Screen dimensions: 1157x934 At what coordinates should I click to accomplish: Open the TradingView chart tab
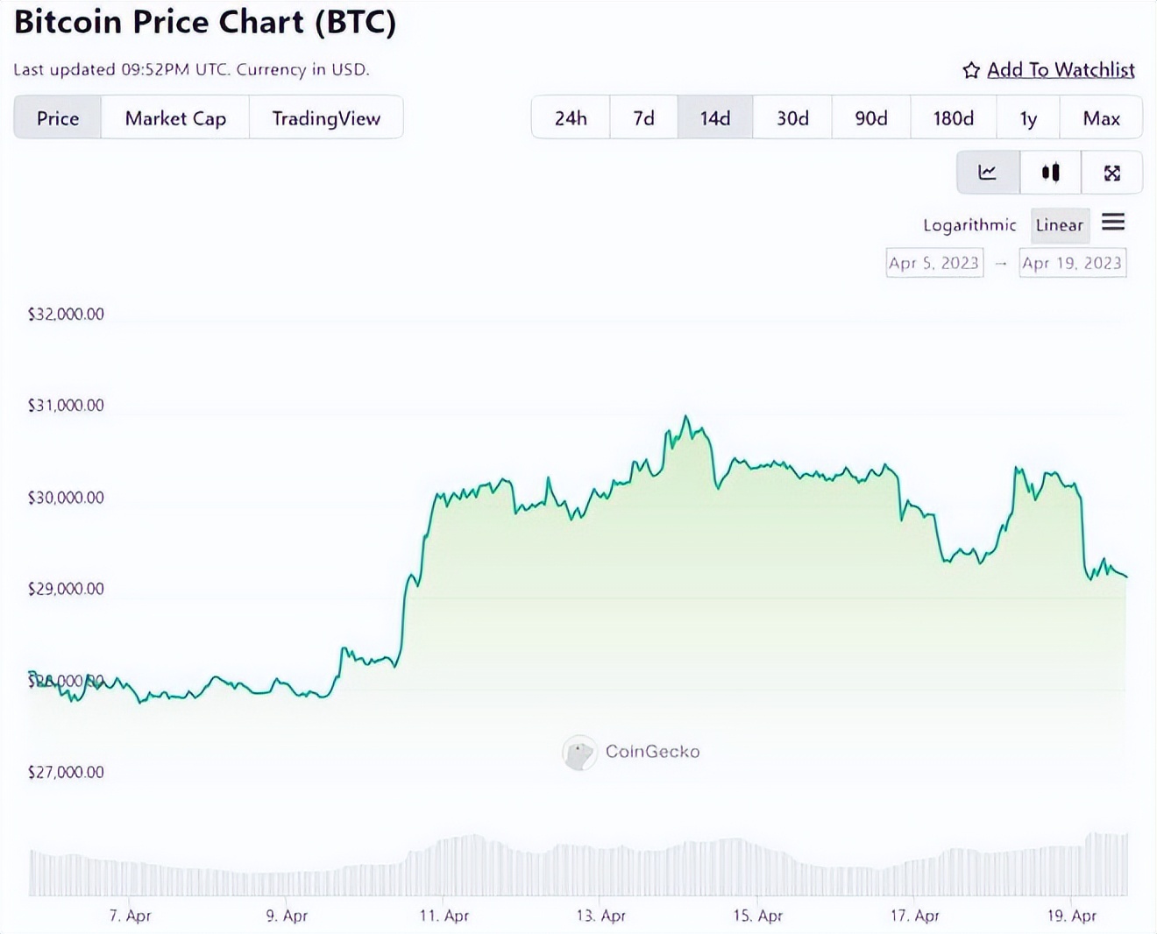[x=326, y=117]
